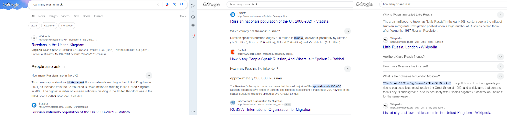Open history clock icon in sidebar strip
The height and width of the screenshot is (115, 507).
193,17
